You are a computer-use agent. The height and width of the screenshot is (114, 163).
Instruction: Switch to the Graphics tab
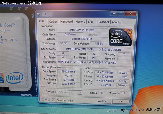point(104,22)
